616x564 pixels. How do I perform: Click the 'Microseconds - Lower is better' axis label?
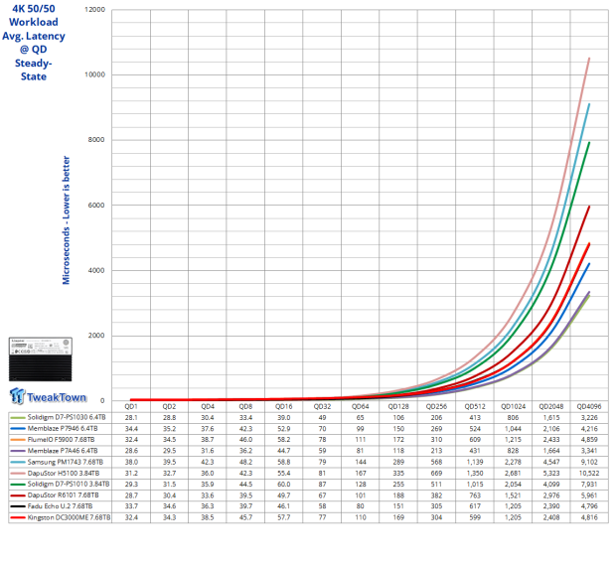pyautogui.click(x=66, y=220)
